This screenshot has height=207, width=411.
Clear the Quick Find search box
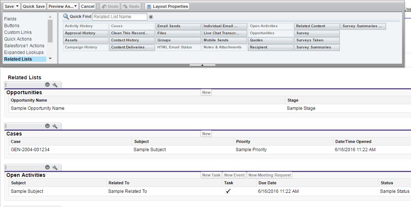(151, 17)
